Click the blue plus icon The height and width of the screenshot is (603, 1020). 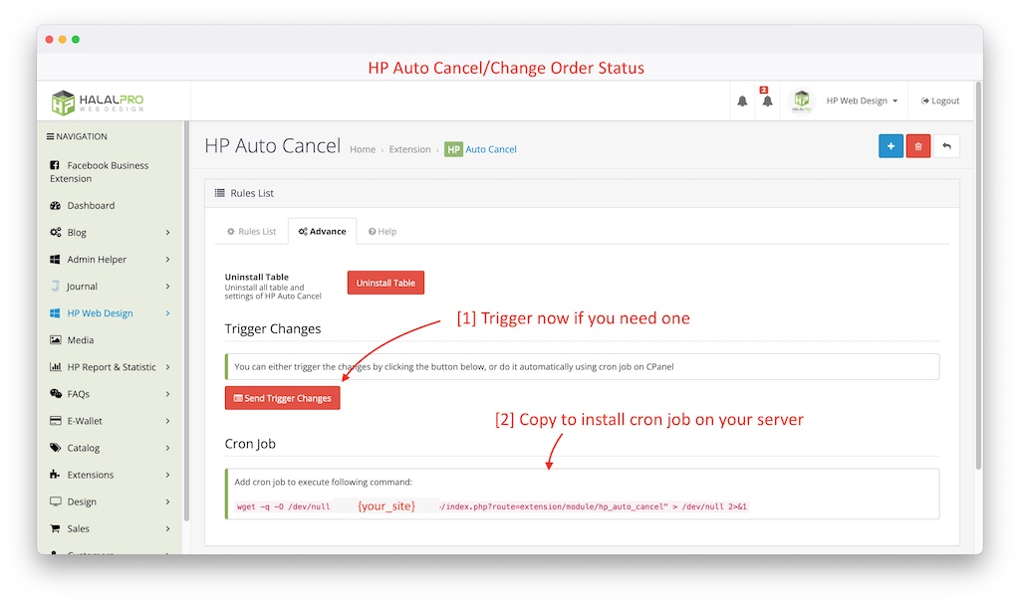890,145
